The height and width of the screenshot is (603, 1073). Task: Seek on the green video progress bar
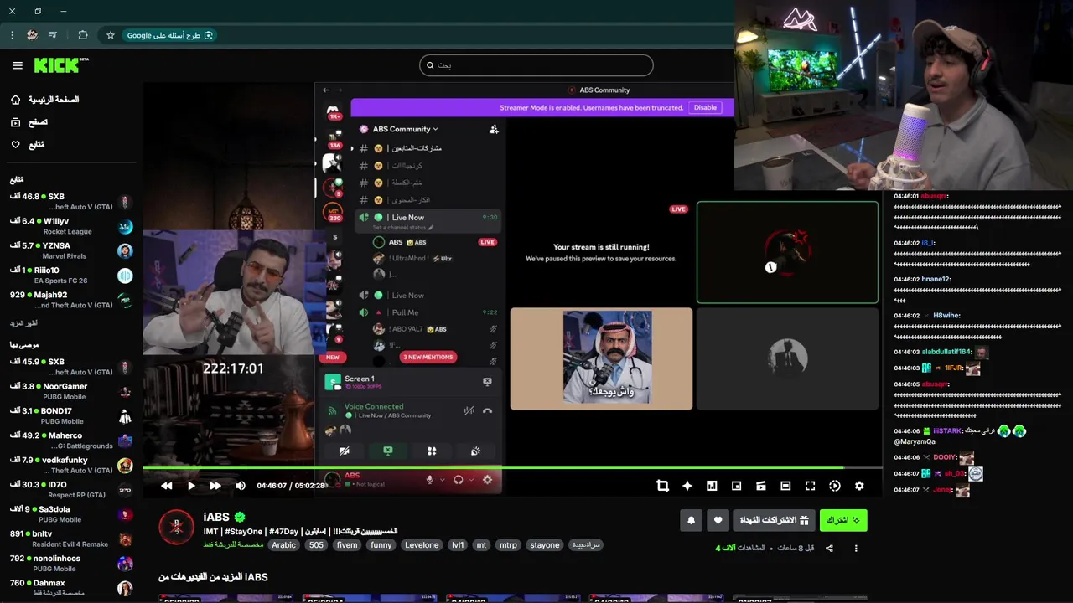click(x=512, y=467)
